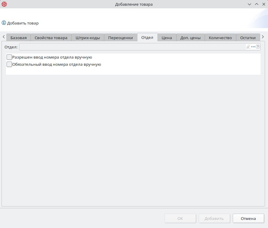The height and width of the screenshot is (228, 268).
Task: Check Обязательный ввод номера отдела вручную
Action: tap(9, 64)
